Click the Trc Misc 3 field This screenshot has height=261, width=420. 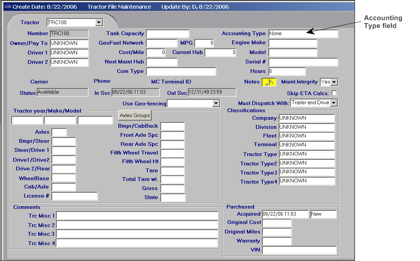137,234
